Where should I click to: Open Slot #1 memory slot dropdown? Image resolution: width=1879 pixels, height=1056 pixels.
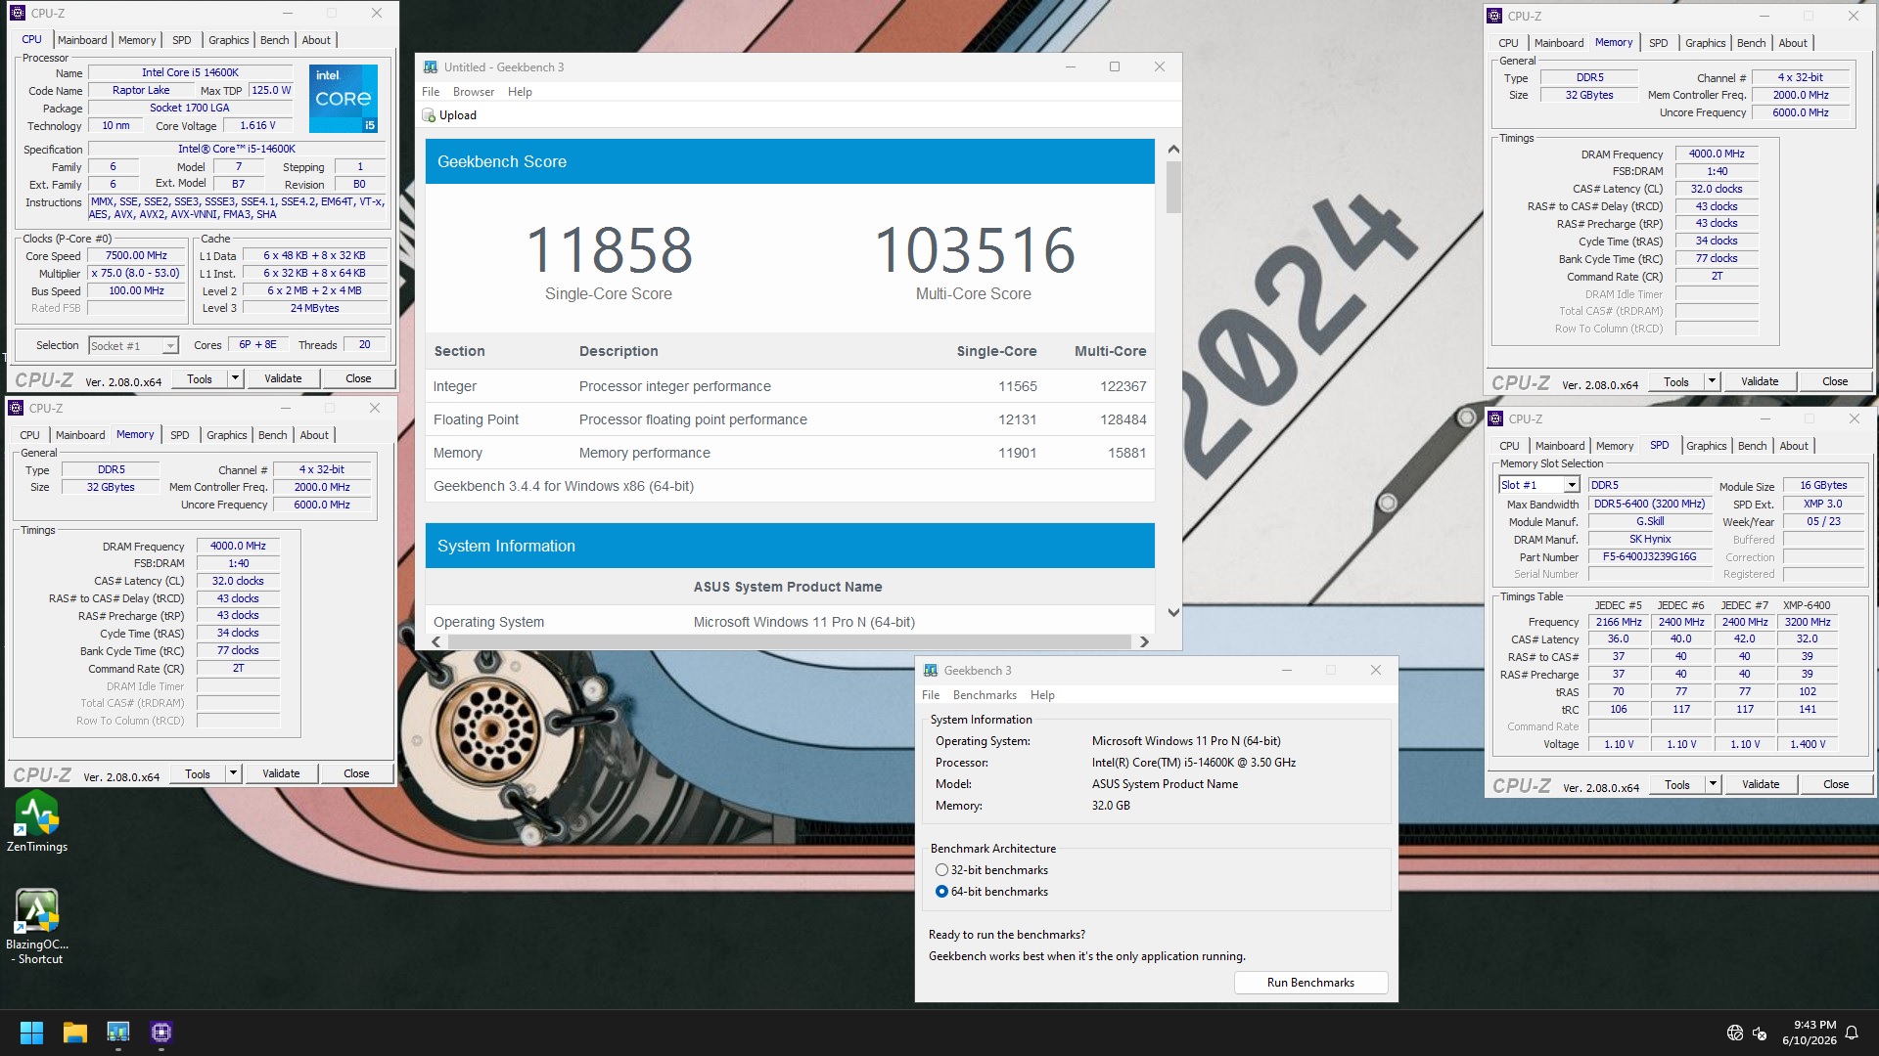point(1572,485)
